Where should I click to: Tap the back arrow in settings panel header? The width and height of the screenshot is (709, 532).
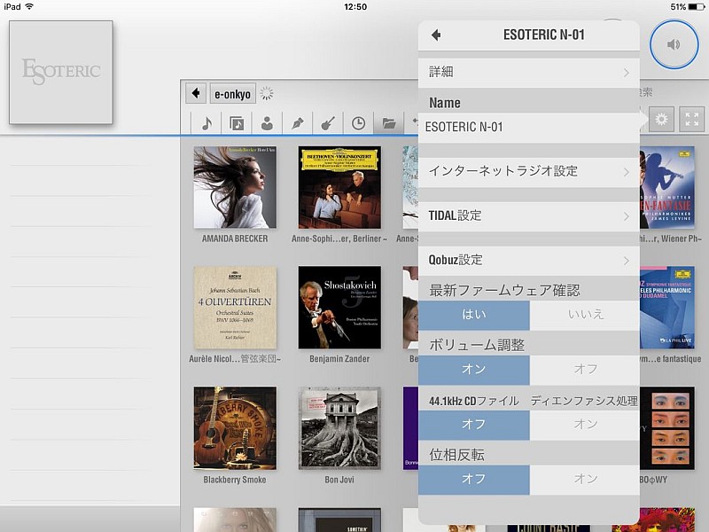(436, 35)
